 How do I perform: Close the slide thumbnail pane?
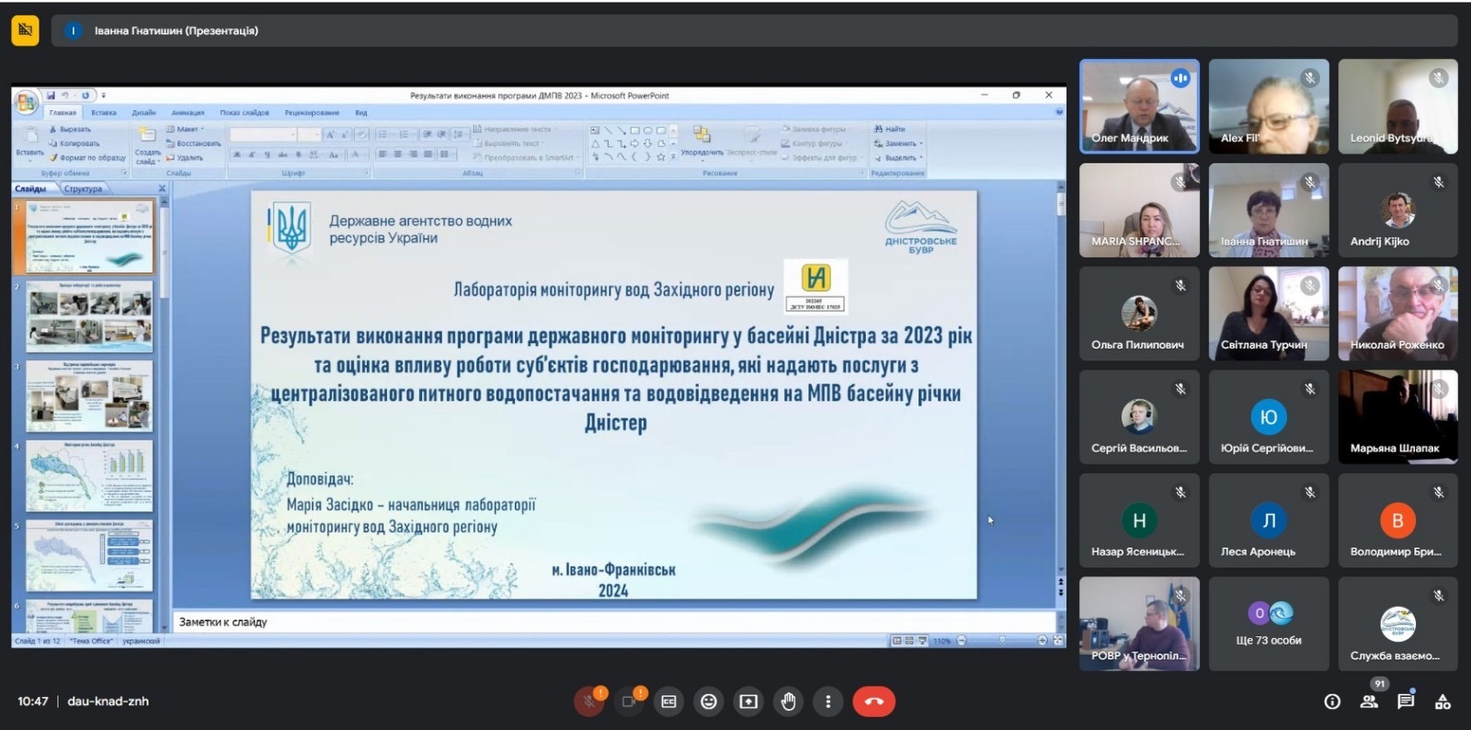coord(162,188)
